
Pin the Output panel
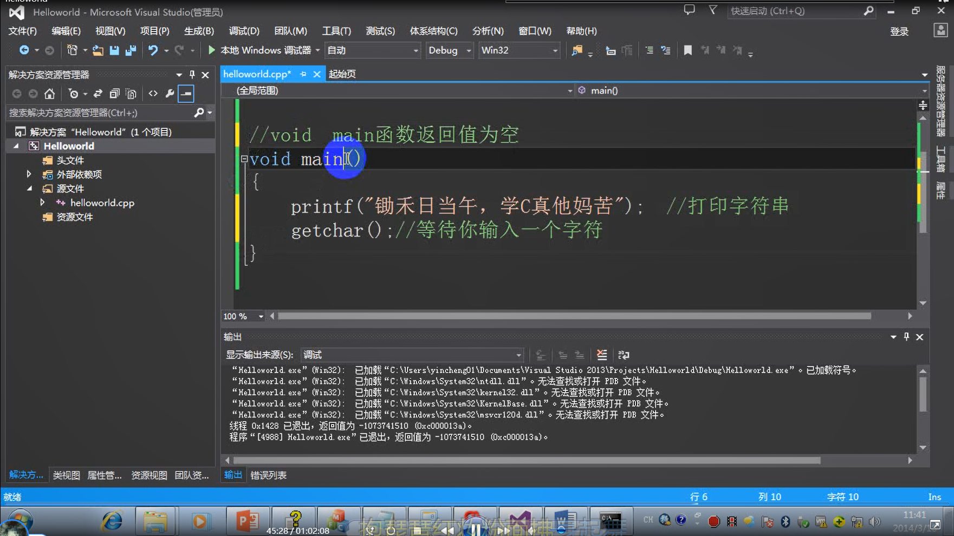(906, 337)
